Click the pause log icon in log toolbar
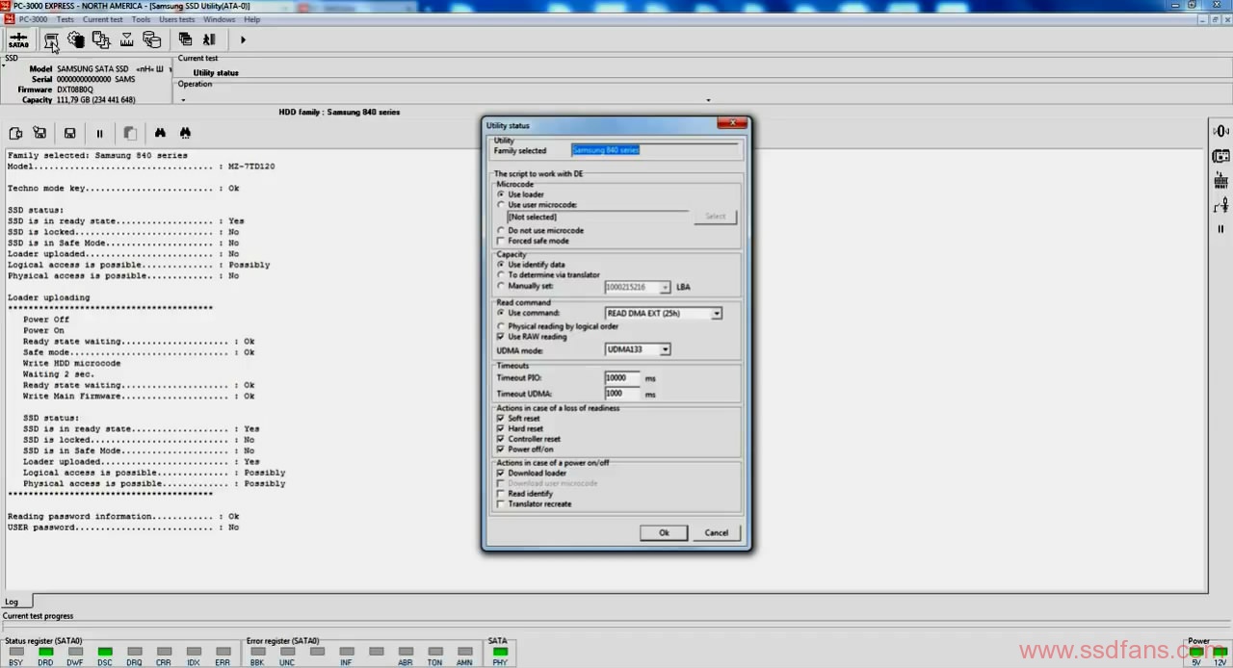Viewport: 1233px width, 668px height. point(99,133)
